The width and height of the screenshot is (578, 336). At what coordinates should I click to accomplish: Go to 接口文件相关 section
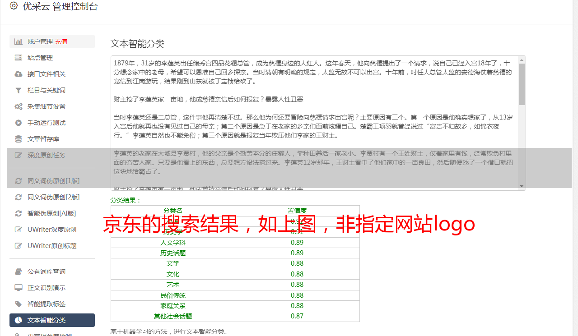click(x=52, y=74)
